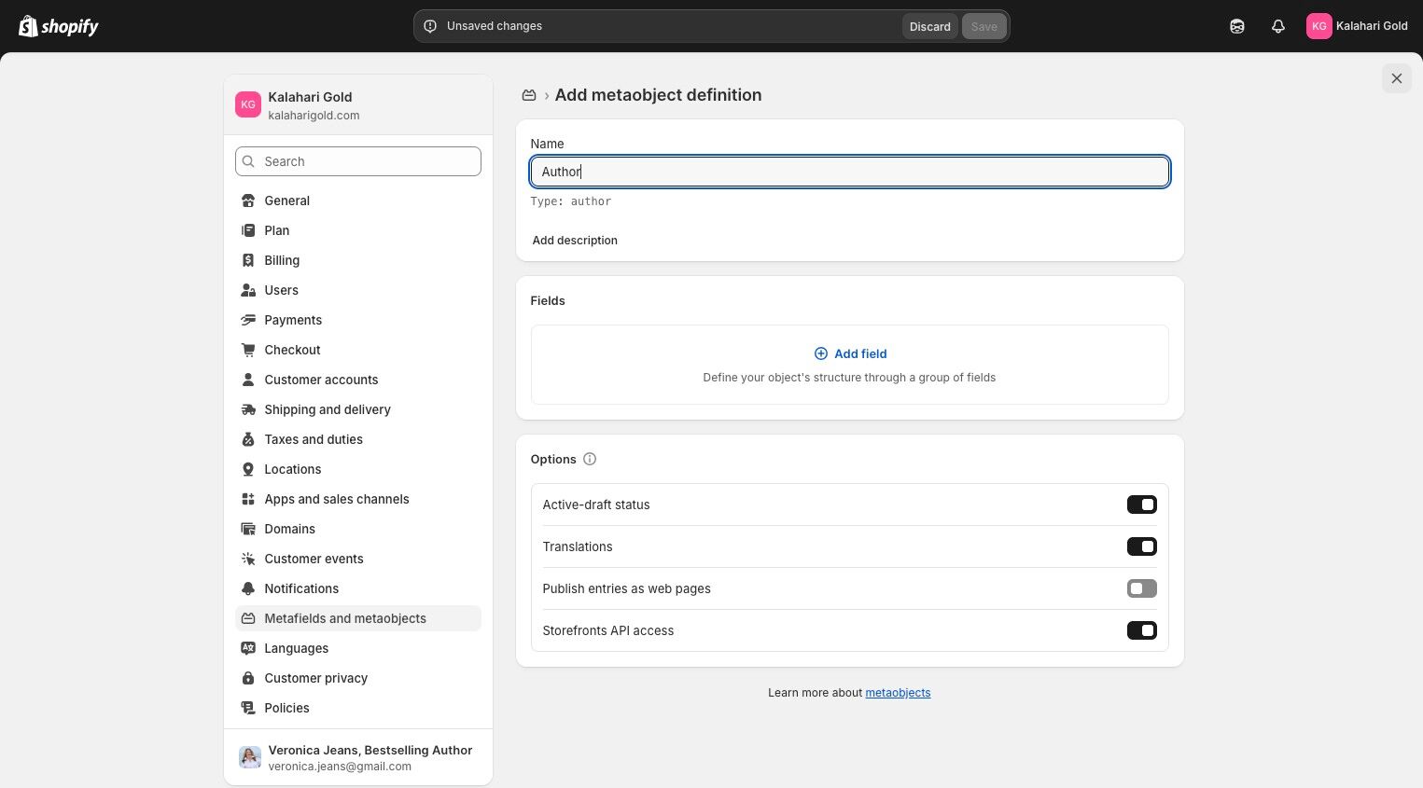The width and height of the screenshot is (1423, 788).
Task: Close the settings panel
Action: click(x=1396, y=78)
